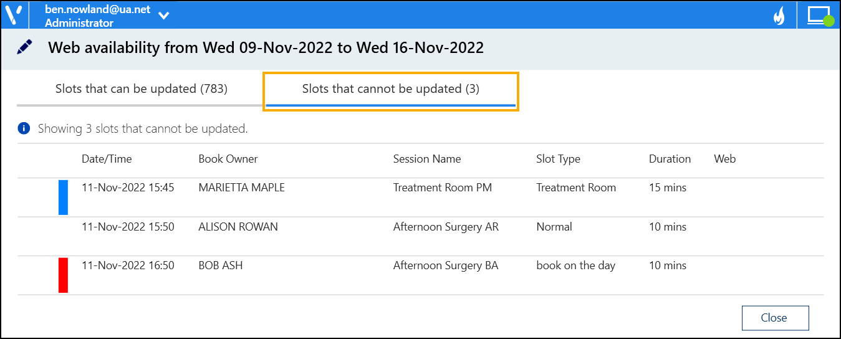The width and height of the screenshot is (841, 339).
Task: Select Slots that cannot be updated tab
Action: point(391,89)
